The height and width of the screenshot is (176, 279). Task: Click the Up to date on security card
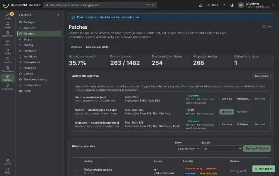tap(88, 61)
